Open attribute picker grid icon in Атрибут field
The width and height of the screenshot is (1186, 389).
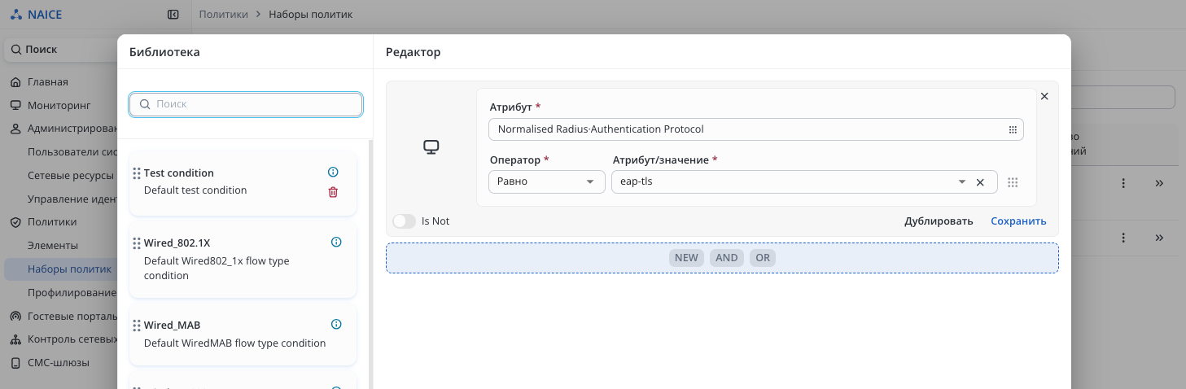(1013, 129)
